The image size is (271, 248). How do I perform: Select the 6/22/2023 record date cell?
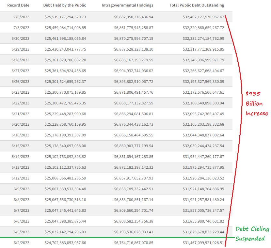[20, 103]
